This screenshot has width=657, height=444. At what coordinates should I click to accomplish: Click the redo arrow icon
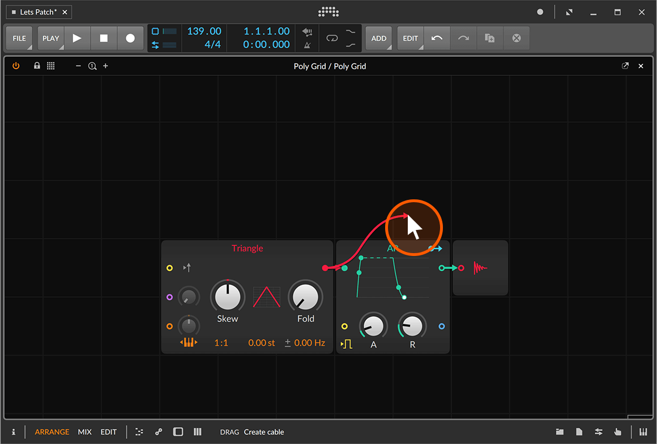click(x=463, y=39)
